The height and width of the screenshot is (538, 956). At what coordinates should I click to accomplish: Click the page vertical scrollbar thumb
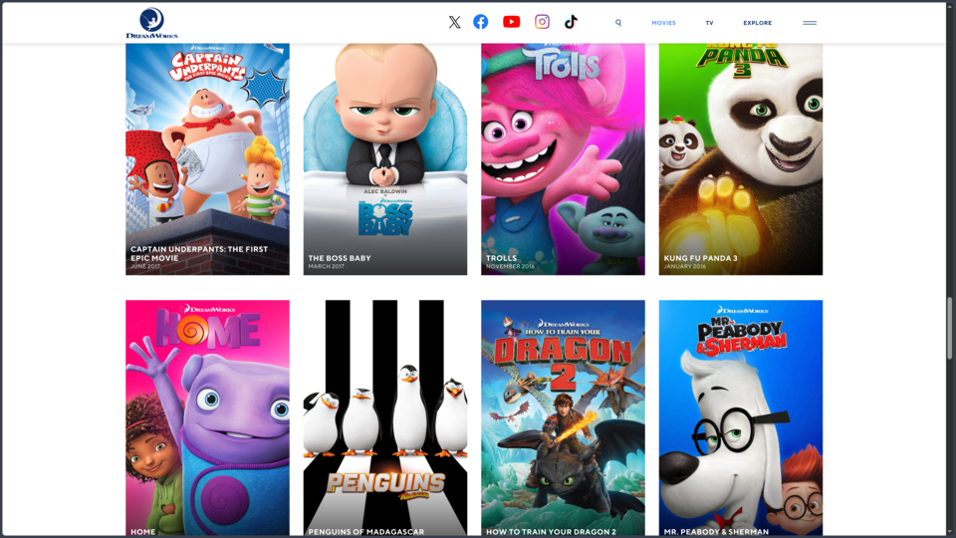(949, 328)
